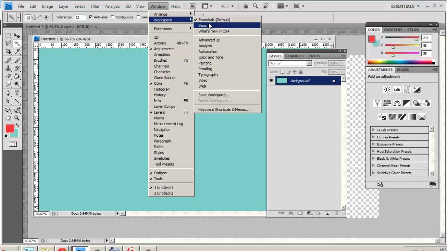Screen dimensions: 447x251
Task: Add a layer mask from the Layers panel
Action: click(x=300, y=213)
